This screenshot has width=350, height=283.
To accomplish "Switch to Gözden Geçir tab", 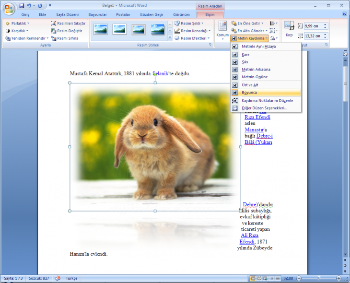I will [x=152, y=14].
